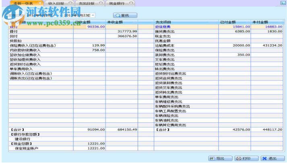Close the 现金银行 tab
This screenshot has width=287, height=163.
(131, 3)
